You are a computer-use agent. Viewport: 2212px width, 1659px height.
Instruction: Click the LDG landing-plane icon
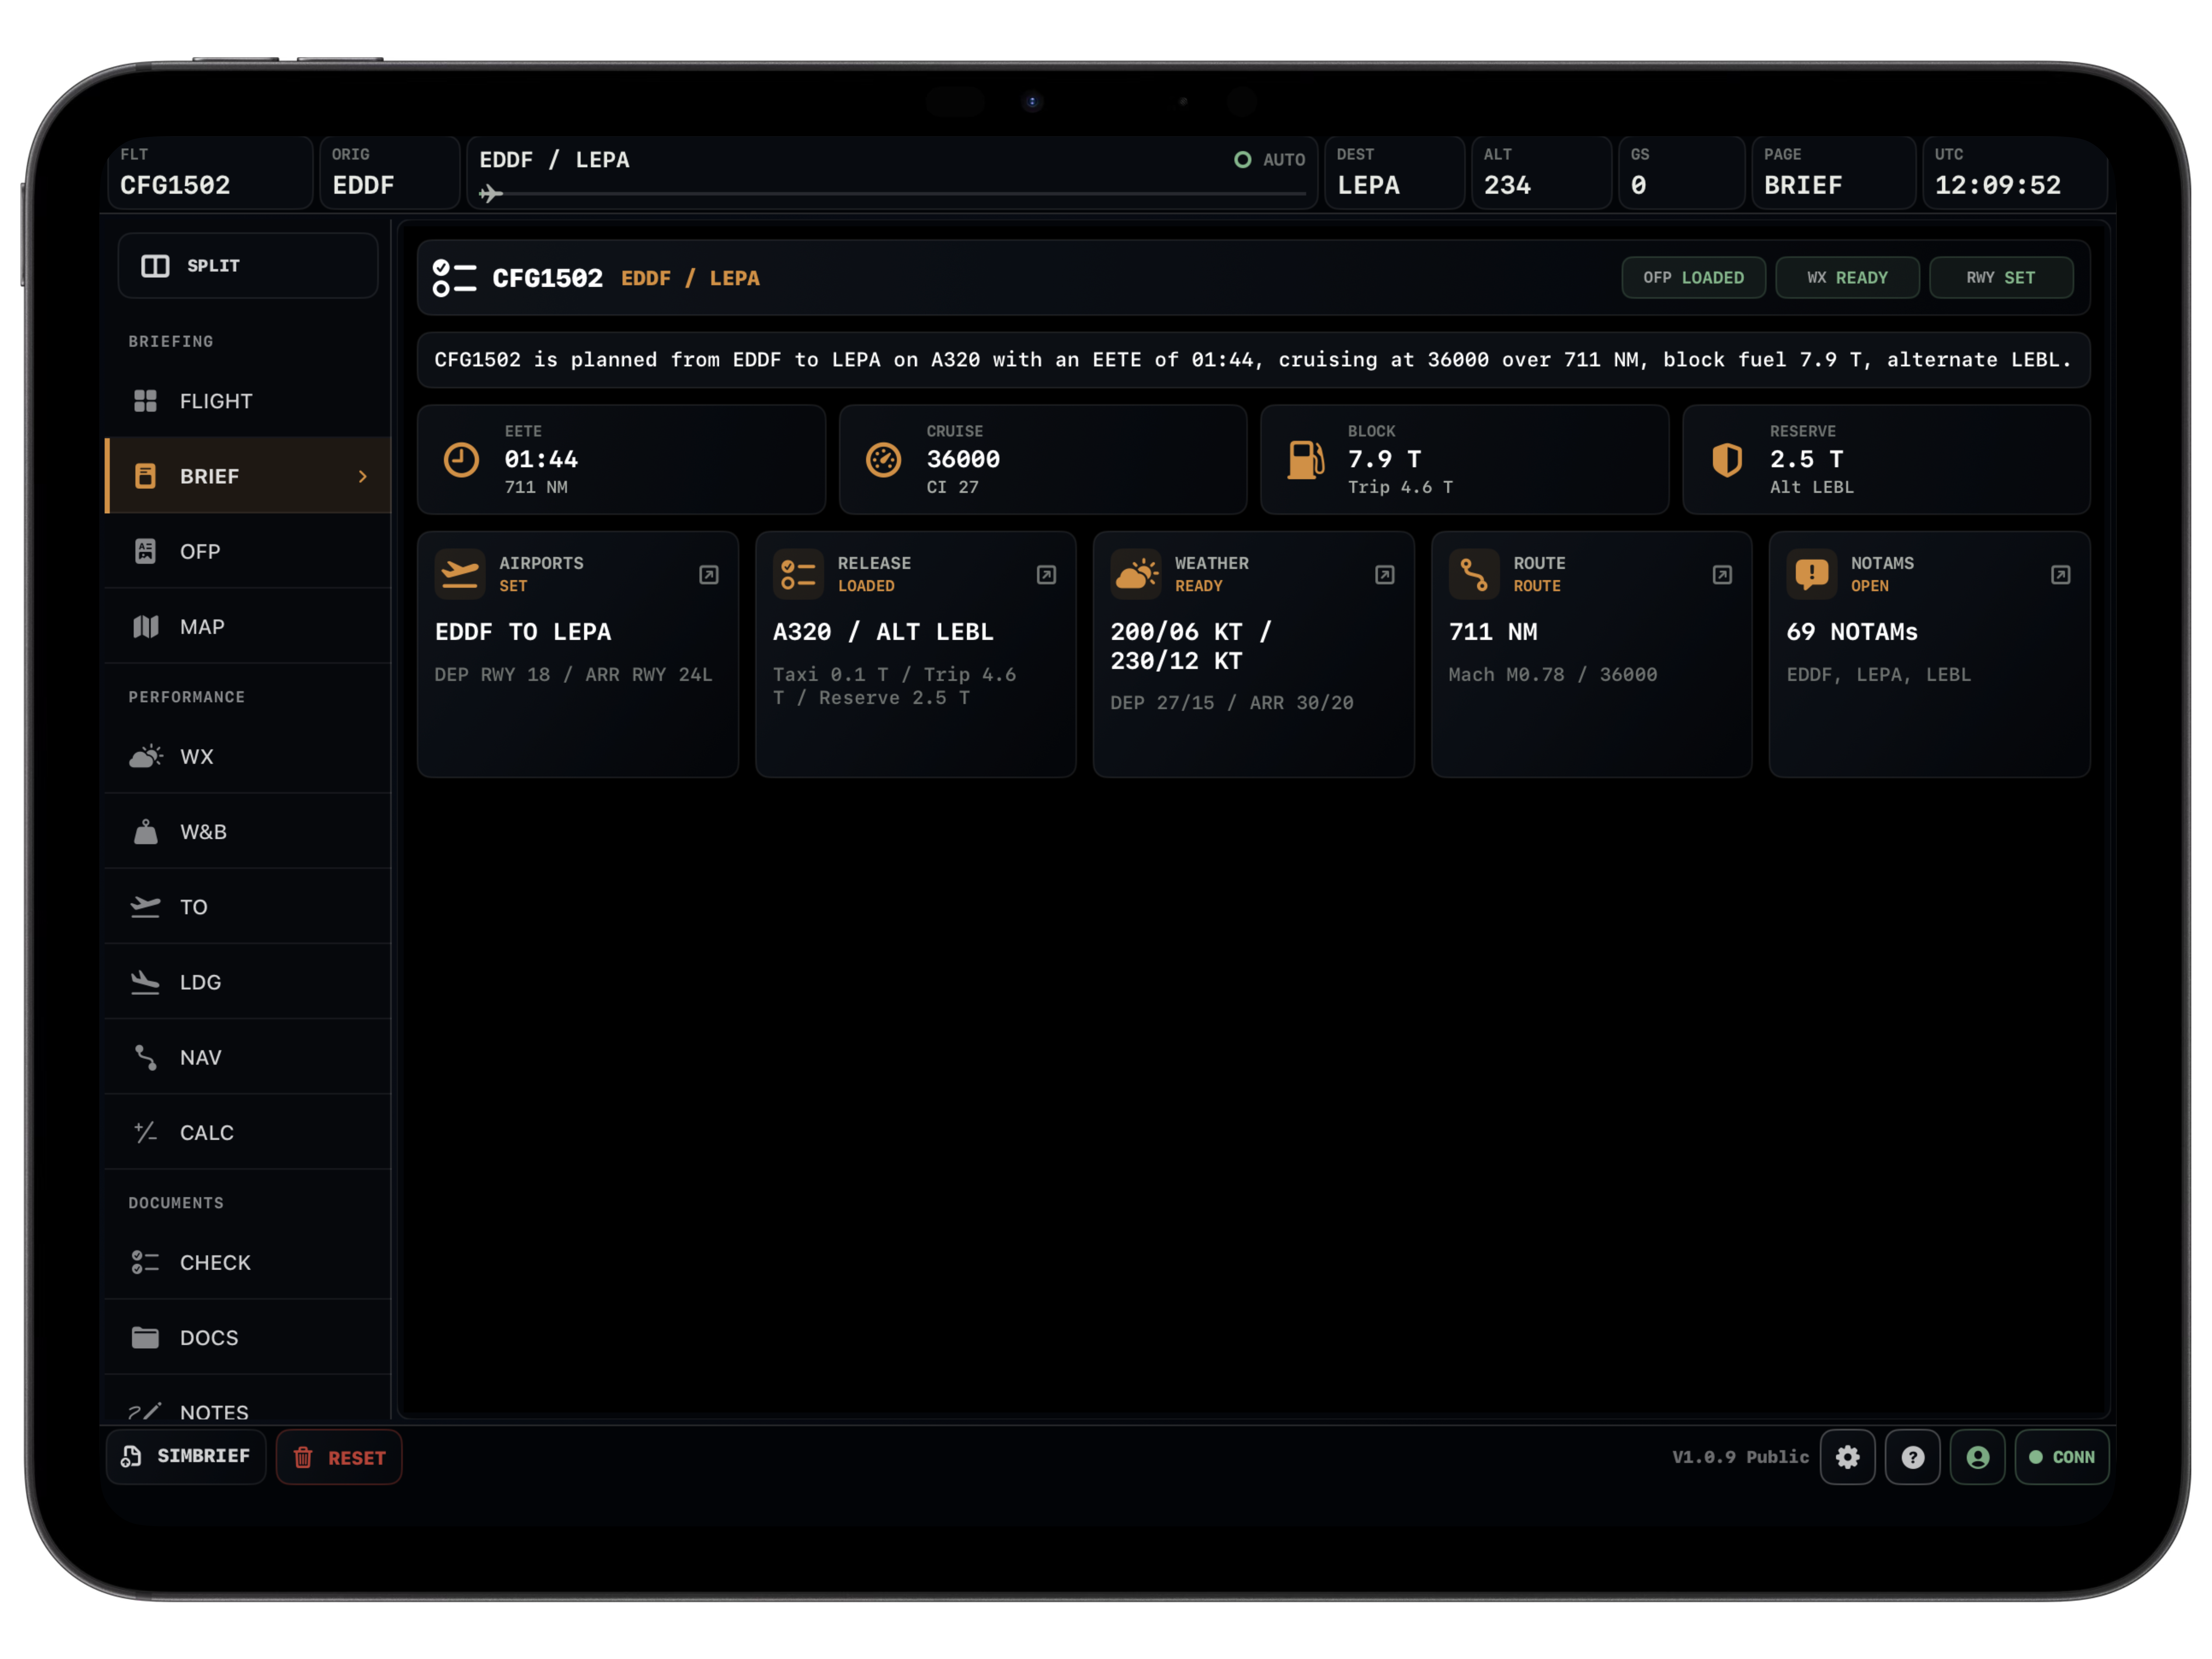146,982
